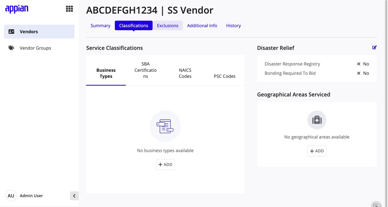Click the Vendors ID card icon
This screenshot has height=207, width=388.
point(11,31)
